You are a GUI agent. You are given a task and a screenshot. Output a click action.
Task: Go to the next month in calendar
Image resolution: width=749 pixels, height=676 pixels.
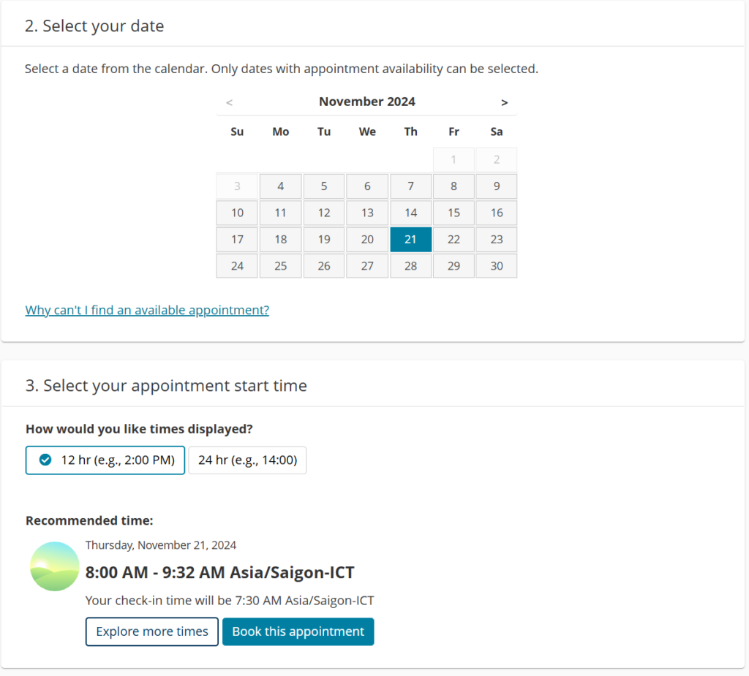(x=504, y=102)
